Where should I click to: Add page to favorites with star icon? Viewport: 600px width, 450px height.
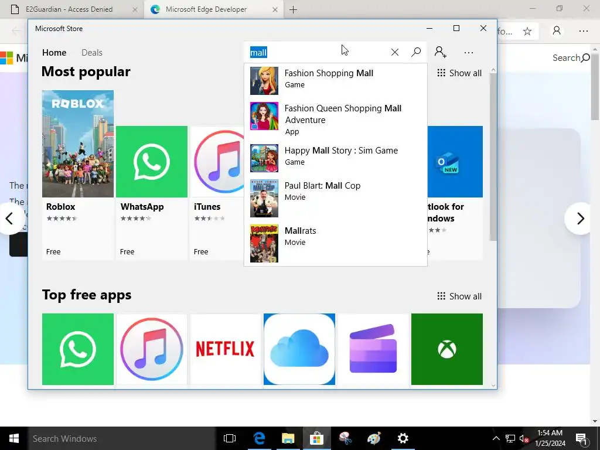coord(527,32)
